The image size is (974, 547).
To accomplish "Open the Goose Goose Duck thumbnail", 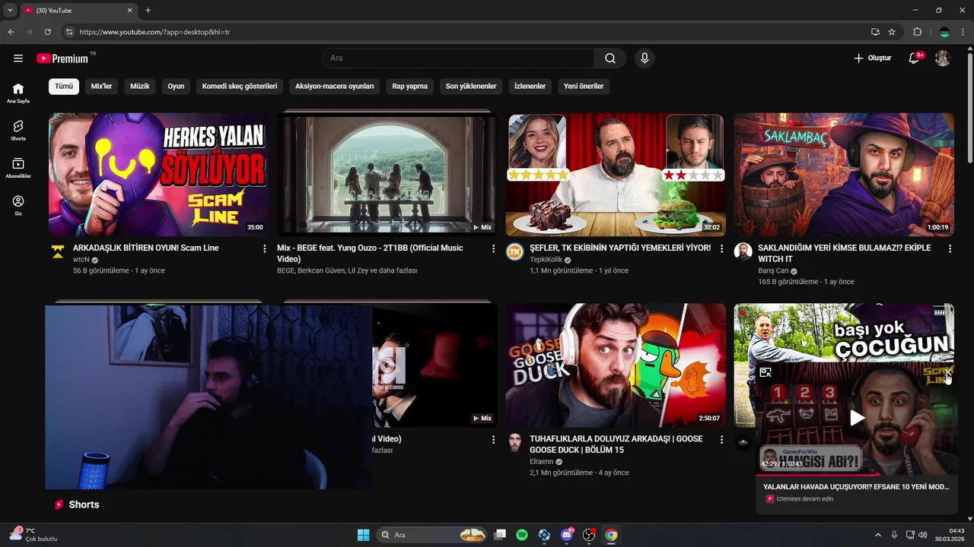I will click(616, 365).
